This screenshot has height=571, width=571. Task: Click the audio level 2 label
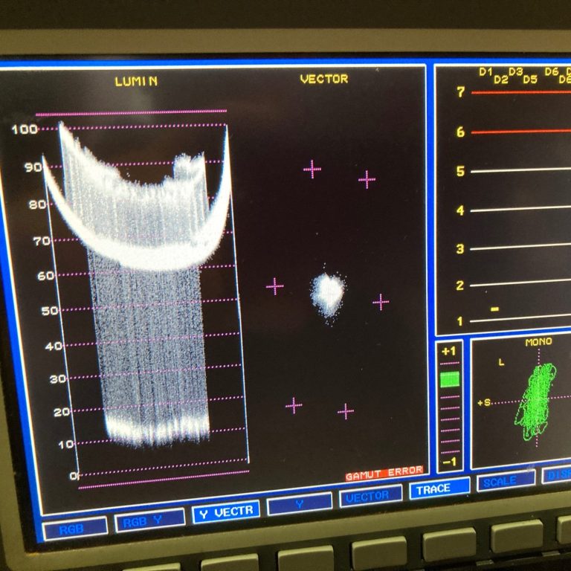click(460, 285)
